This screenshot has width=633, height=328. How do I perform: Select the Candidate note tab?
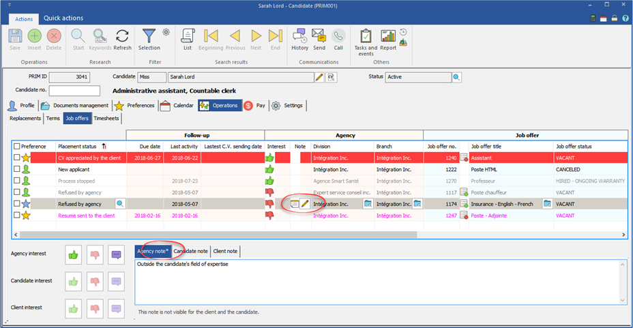(x=190, y=251)
